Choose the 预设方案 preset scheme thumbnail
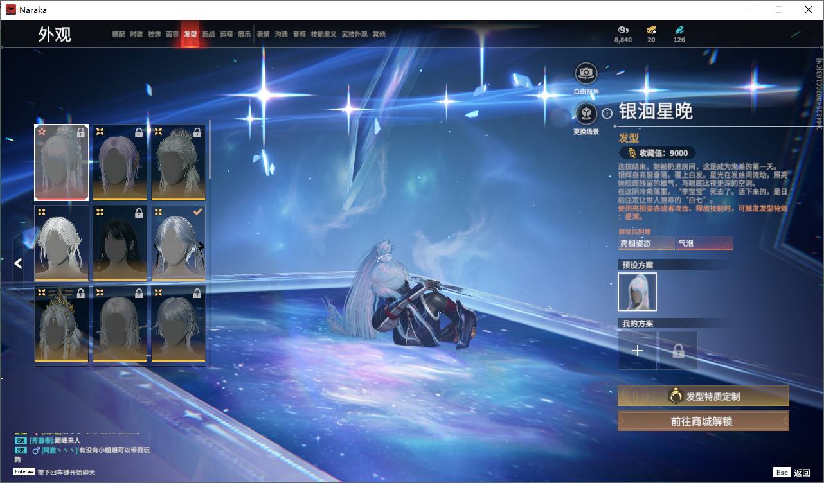 point(638,292)
